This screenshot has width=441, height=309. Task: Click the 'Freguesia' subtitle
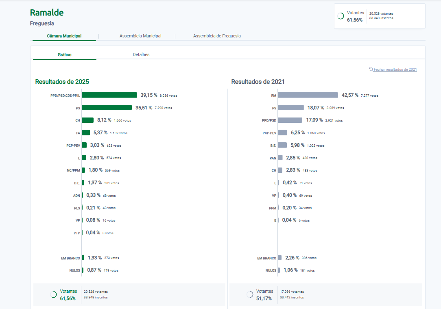42,23
